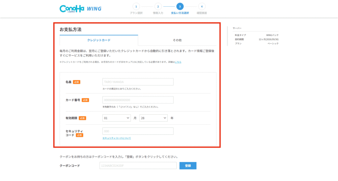
Task: Click the ConoHa WING logo
Action: tap(80, 9)
